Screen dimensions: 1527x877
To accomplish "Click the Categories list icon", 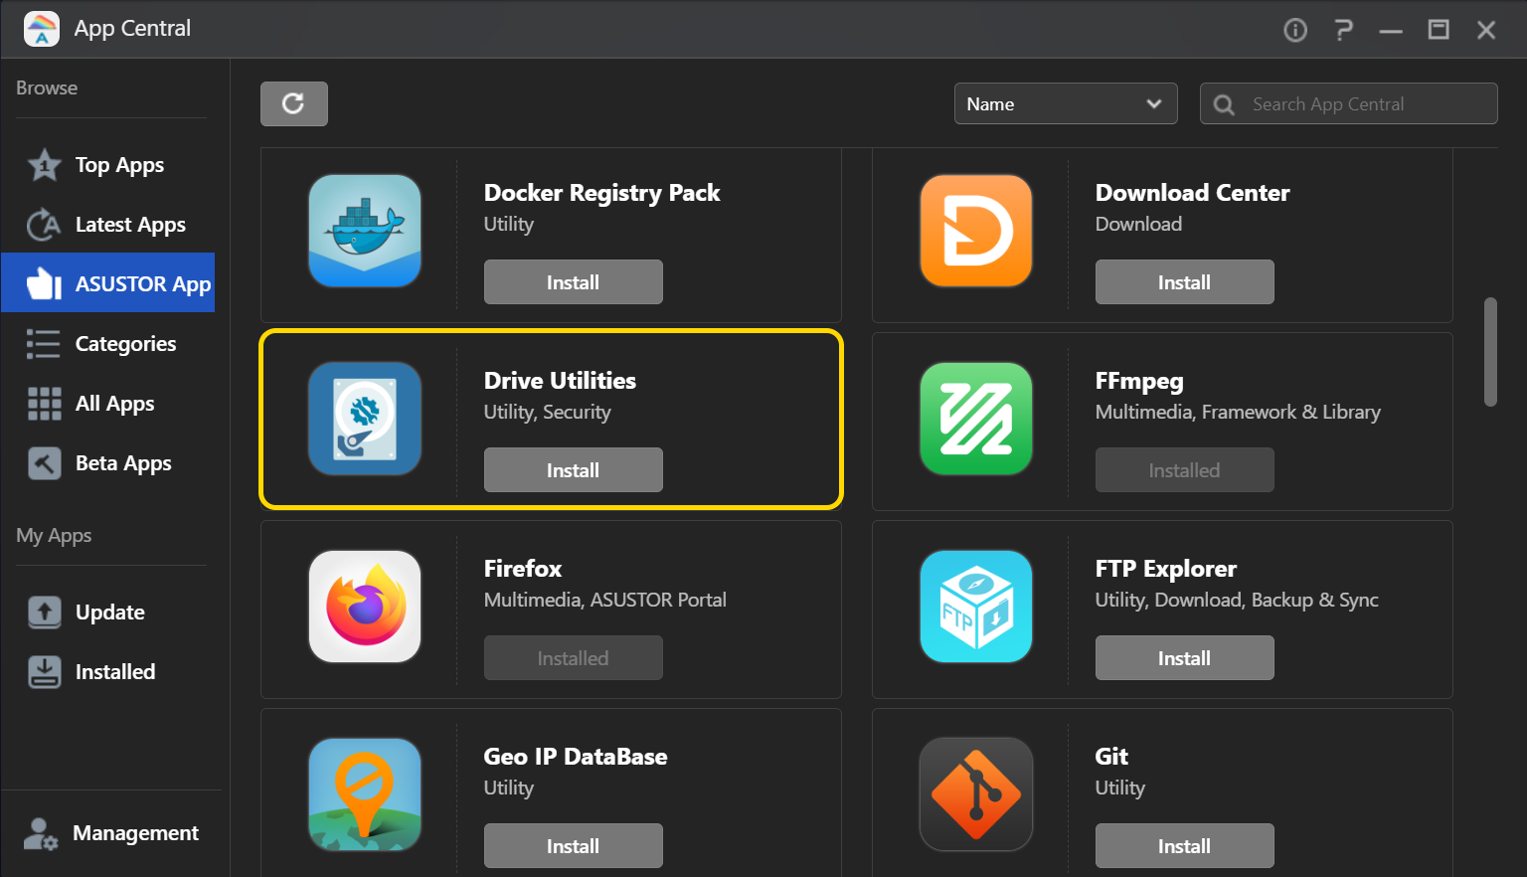I will [x=44, y=344].
